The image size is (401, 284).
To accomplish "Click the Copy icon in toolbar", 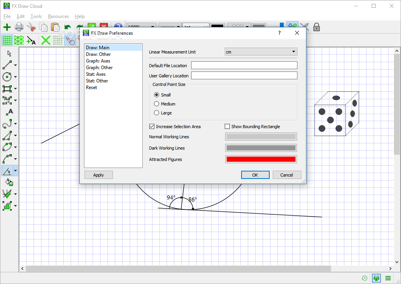I will [43, 27].
